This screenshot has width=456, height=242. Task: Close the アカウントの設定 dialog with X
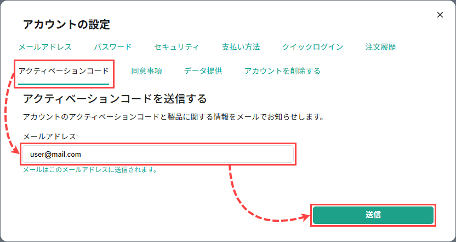(x=440, y=15)
